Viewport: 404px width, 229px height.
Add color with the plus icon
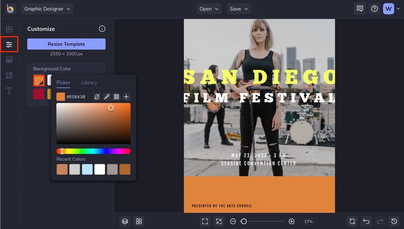tap(126, 97)
